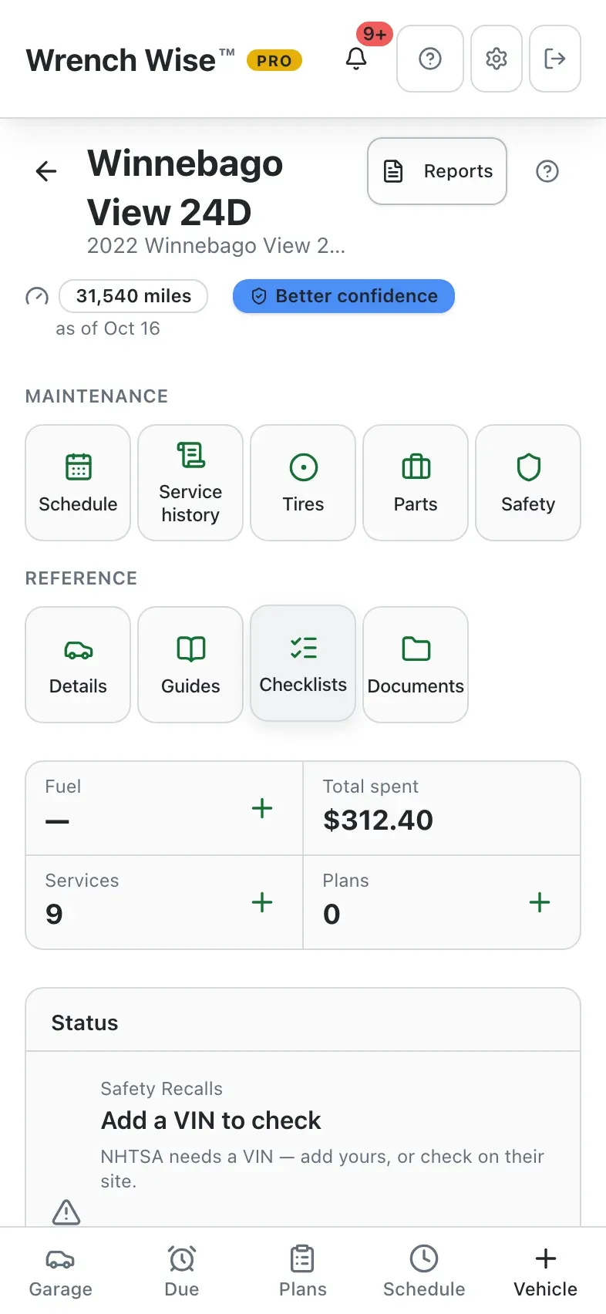The height and width of the screenshot is (1314, 606).
Task: Click Add a VIN to check
Action: (x=210, y=1120)
